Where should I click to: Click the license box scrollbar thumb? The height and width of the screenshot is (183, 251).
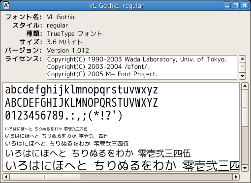[x=242, y=67]
